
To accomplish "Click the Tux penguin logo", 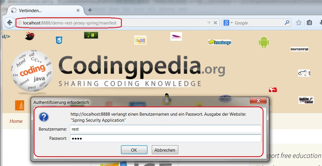I will click(x=167, y=99).
